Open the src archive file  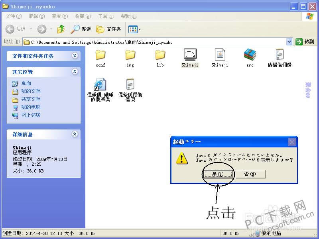point(250,55)
